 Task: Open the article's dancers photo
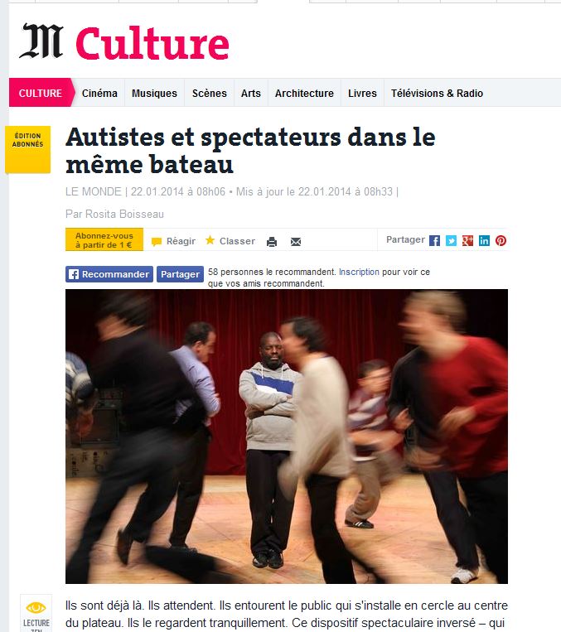point(287,437)
